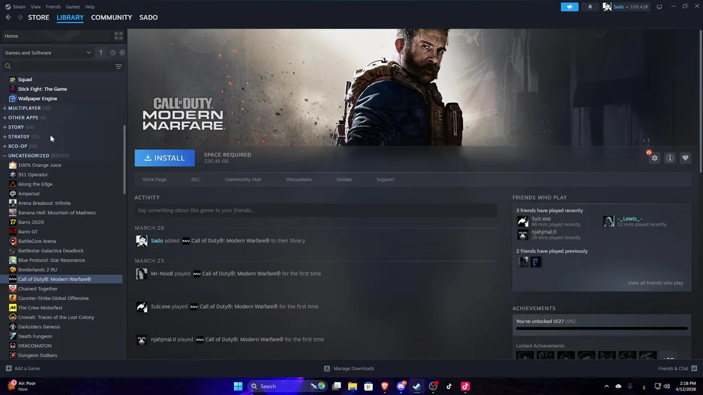The height and width of the screenshot is (395, 703).
Task: Click View all friends who play
Action: click(655, 283)
